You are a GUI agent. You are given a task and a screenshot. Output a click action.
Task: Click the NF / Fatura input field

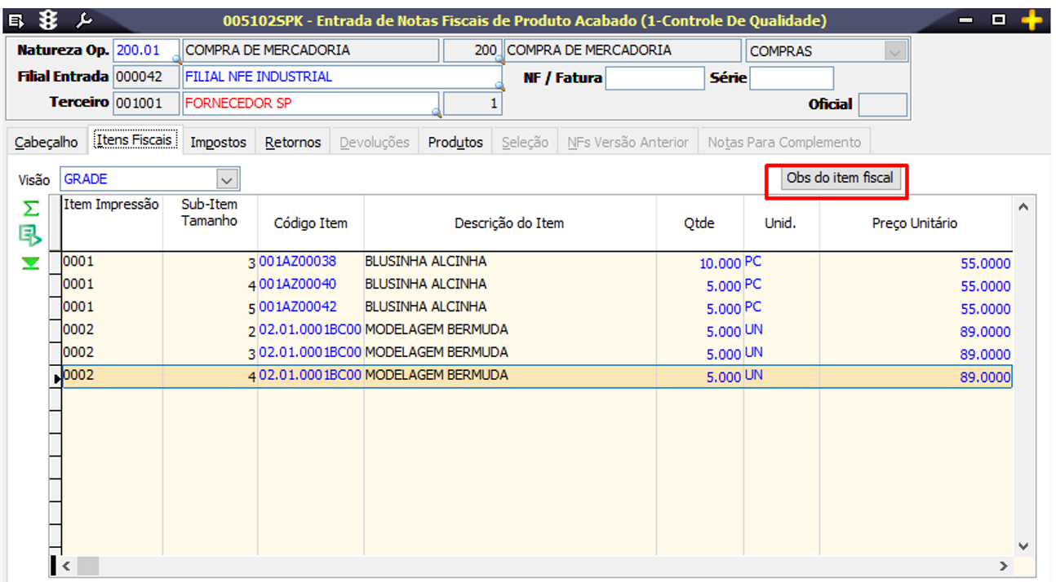[x=654, y=78]
